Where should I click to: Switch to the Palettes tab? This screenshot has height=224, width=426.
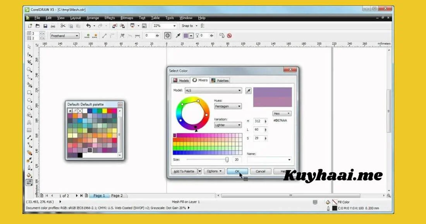(x=220, y=80)
